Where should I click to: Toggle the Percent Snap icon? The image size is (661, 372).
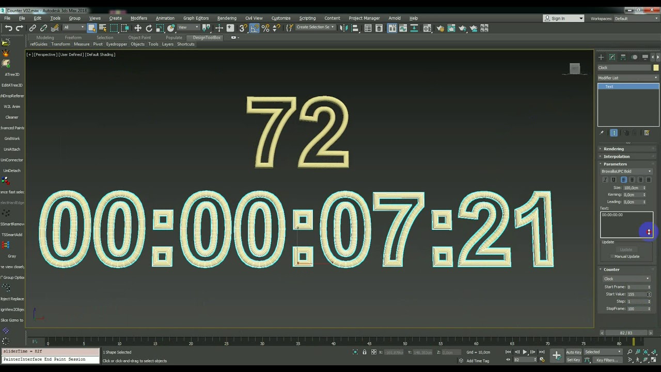(x=265, y=28)
